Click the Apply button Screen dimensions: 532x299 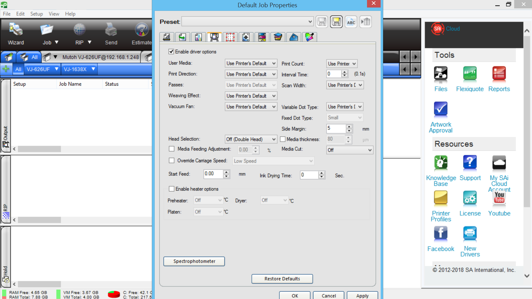[362, 295]
